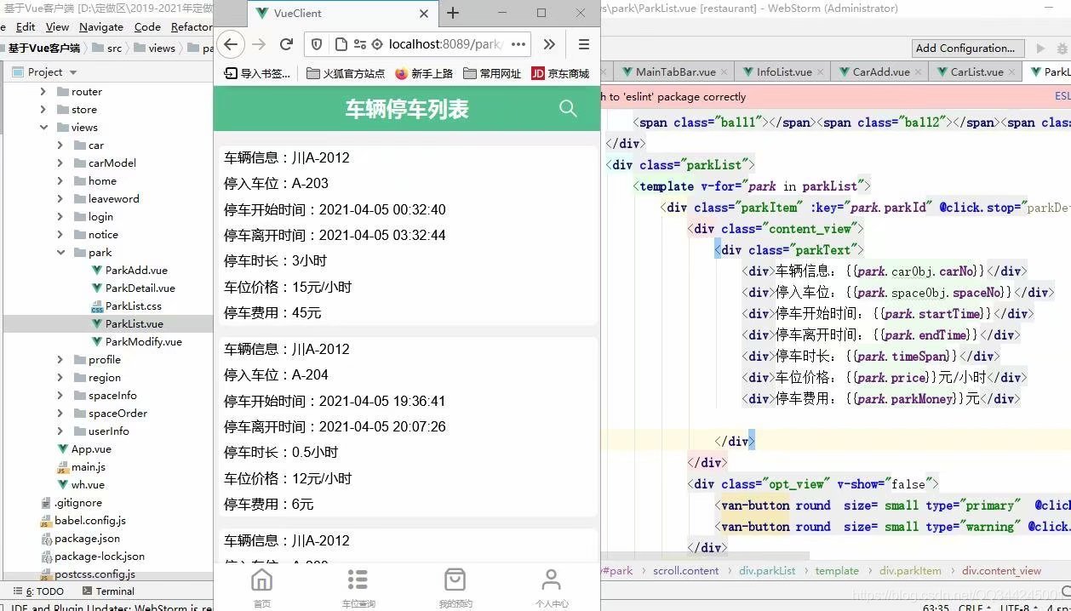The image size is (1071, 611).
Task: Expand the store folder
Action: pos(43,109)
